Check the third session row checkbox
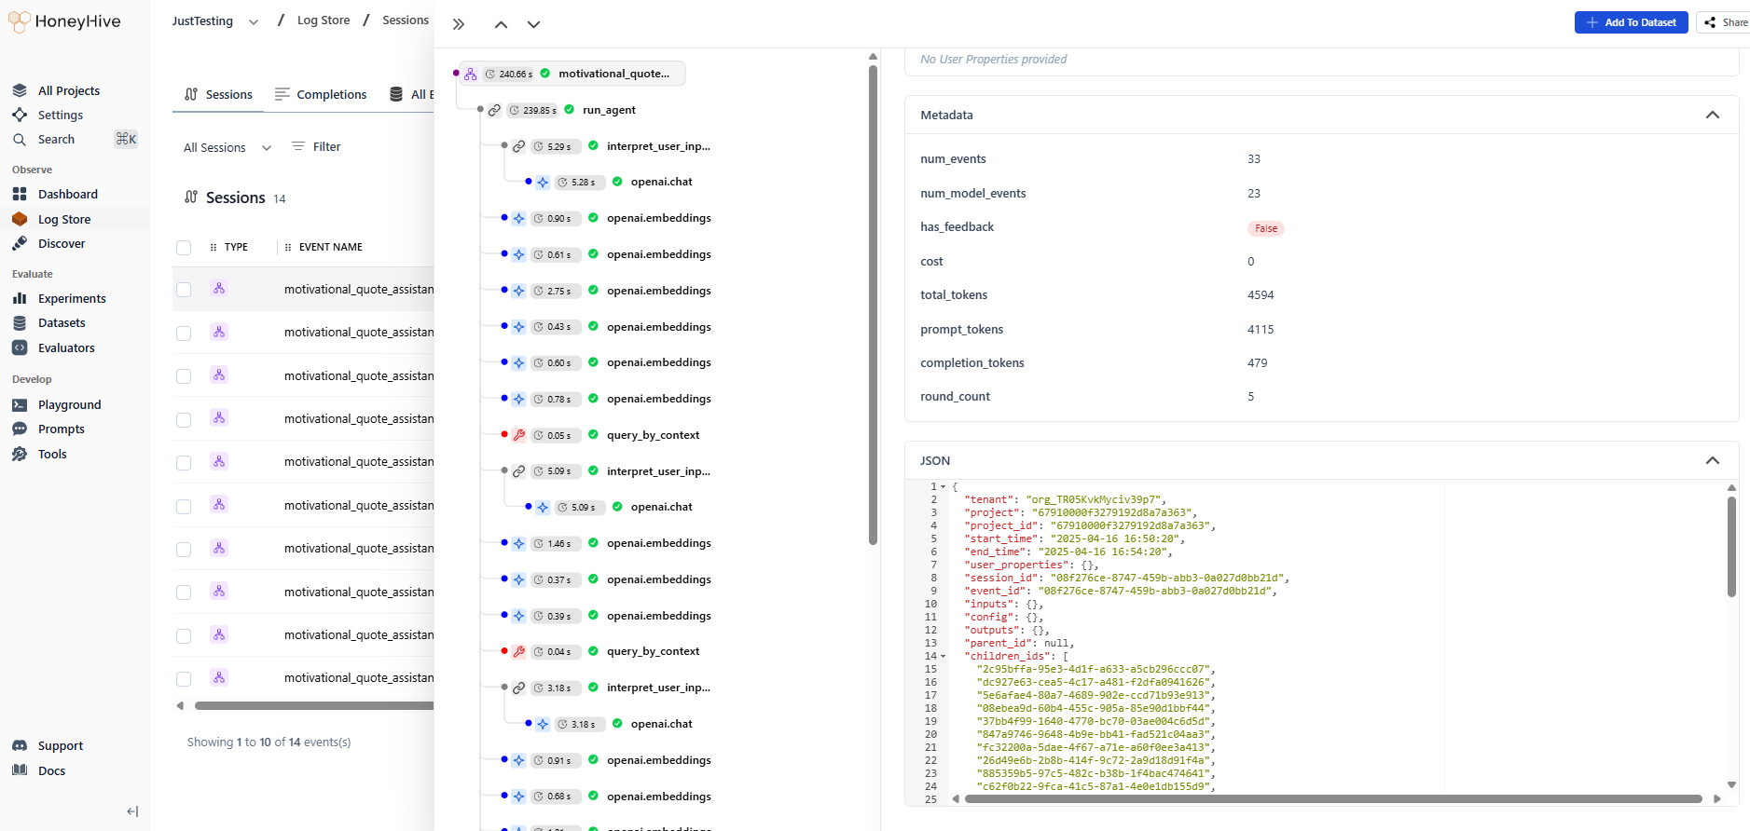 [184, 376]
